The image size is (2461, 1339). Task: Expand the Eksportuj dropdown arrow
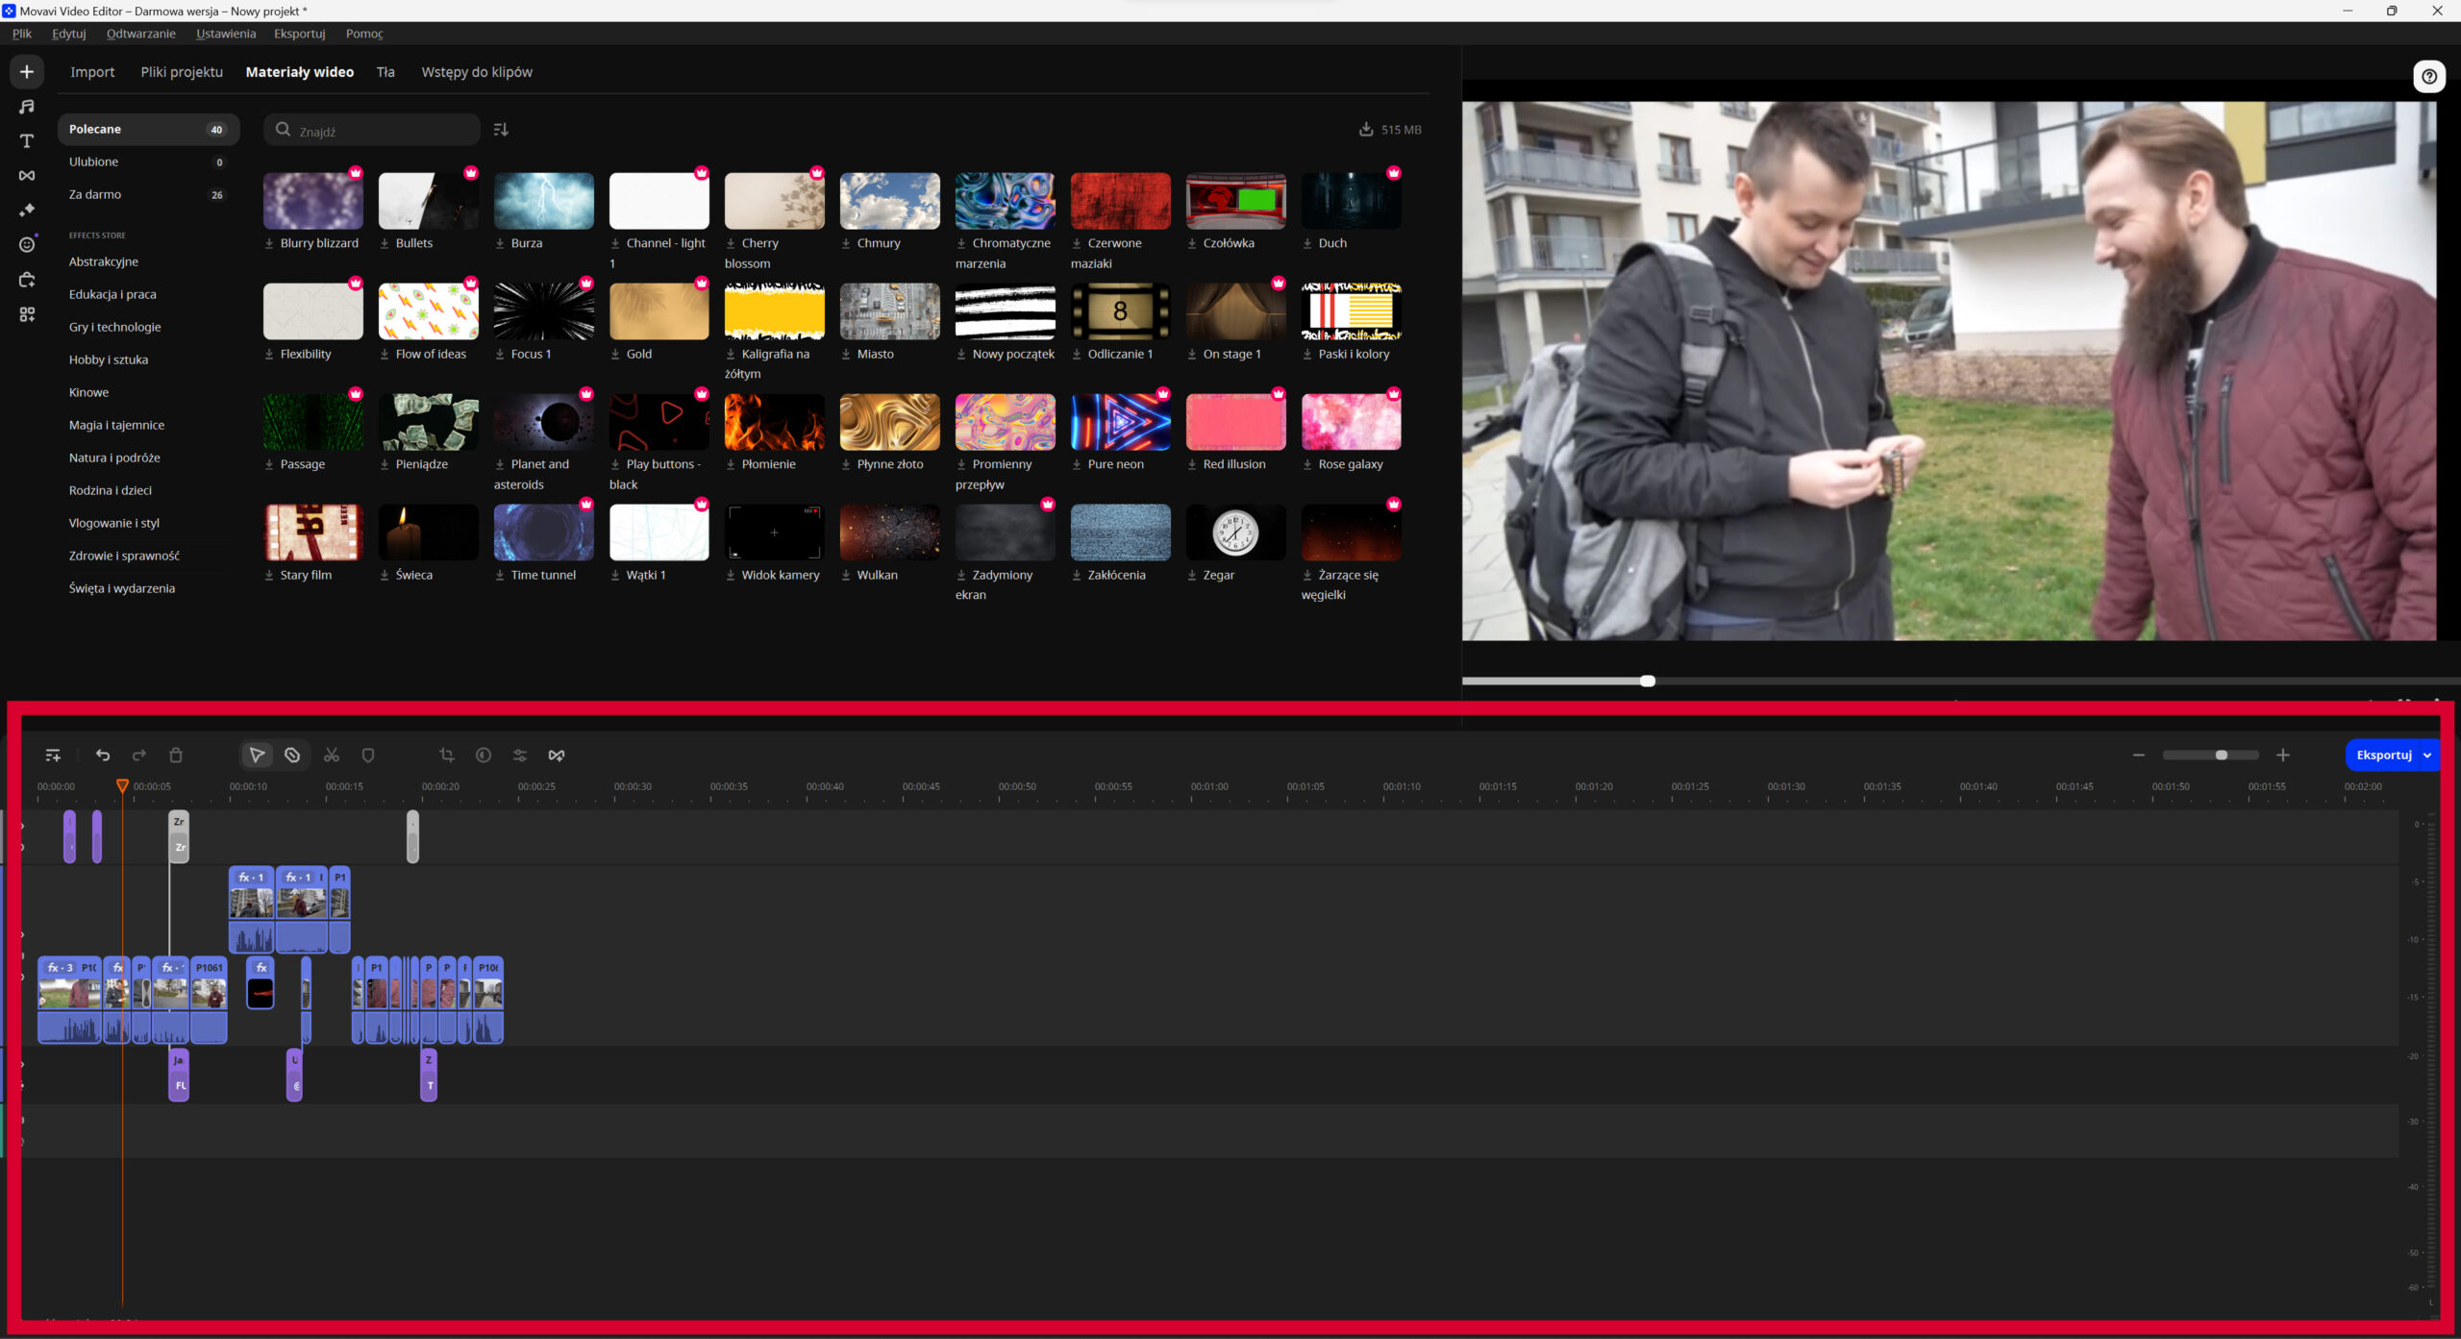pyautogui.click(x=2427, y=756)
